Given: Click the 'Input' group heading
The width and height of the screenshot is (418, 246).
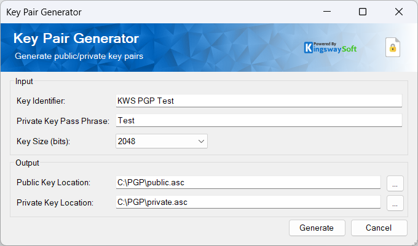Looking at the screenshot, I should tap(24, 82).
